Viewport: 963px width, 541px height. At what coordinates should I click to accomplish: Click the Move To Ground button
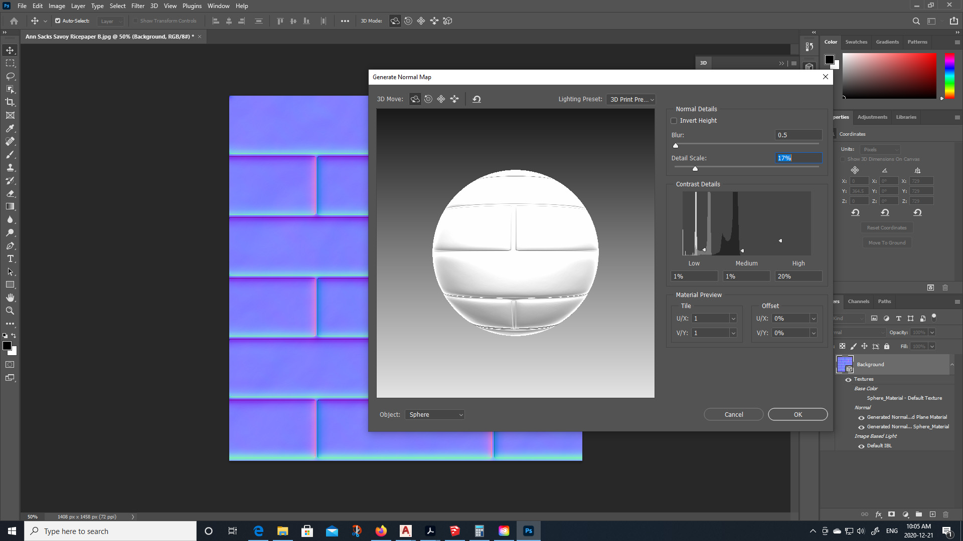coord(887,242)
